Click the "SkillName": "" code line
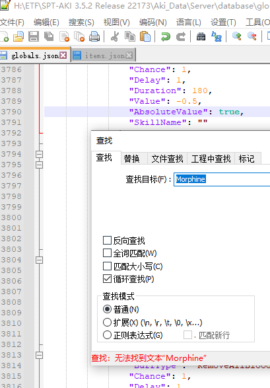Screen dimensions: 270x388 pyautogui.click(x=168, y=122)
